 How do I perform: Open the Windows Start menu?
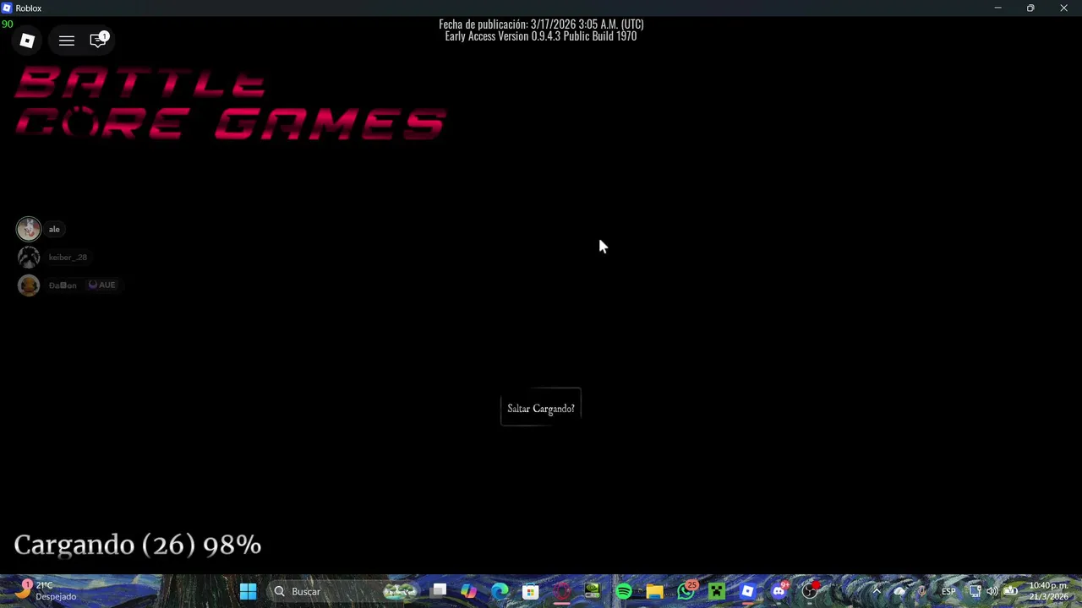click(x=248, y=591)
